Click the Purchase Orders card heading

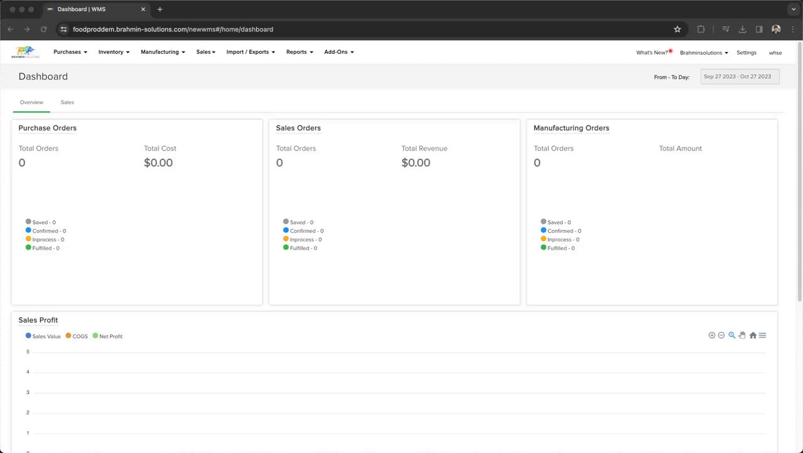[x=48, y=128]
